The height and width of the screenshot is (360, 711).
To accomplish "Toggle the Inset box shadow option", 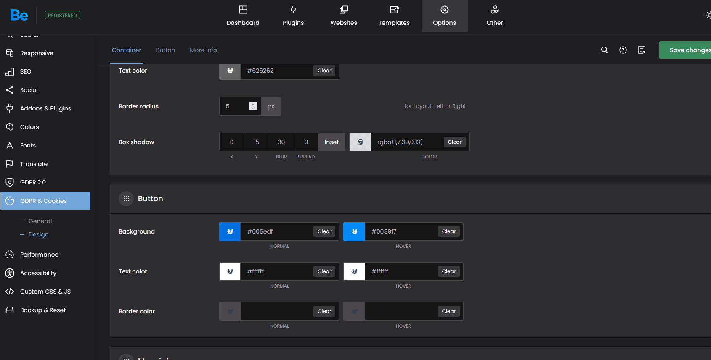I will click(332, 142).
